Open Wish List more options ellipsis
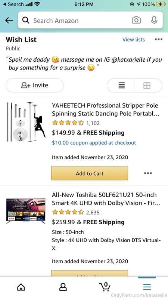The height and width of the screenshot is (299, 168). [x=158, y=40]
